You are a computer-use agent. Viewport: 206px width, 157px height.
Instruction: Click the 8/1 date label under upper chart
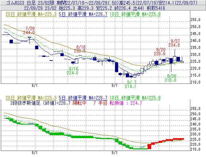point(34,86)
